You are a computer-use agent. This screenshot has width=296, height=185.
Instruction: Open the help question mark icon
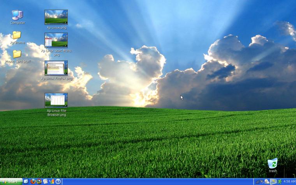click(58, 181)
